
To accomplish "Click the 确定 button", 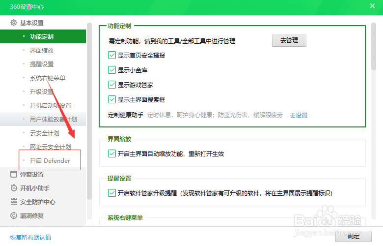I will coord(354,236).
